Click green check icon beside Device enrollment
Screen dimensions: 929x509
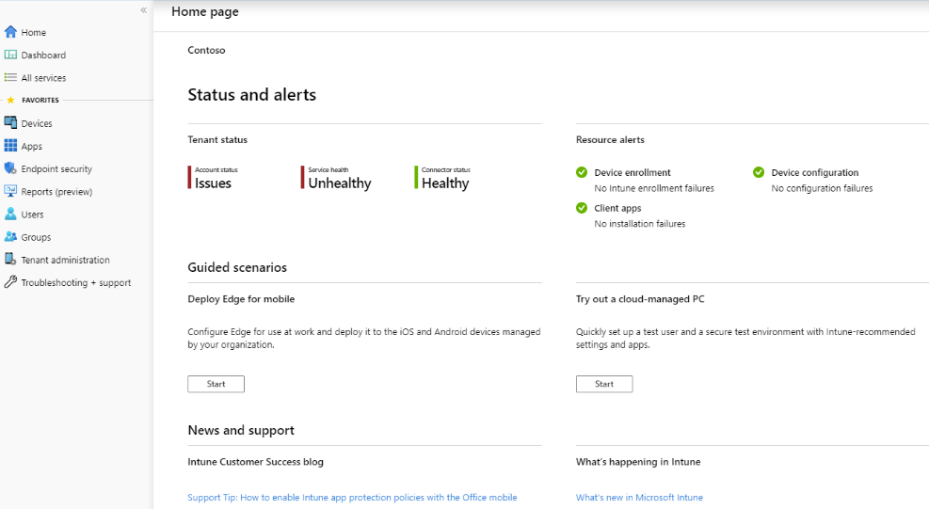click(582, 172)
